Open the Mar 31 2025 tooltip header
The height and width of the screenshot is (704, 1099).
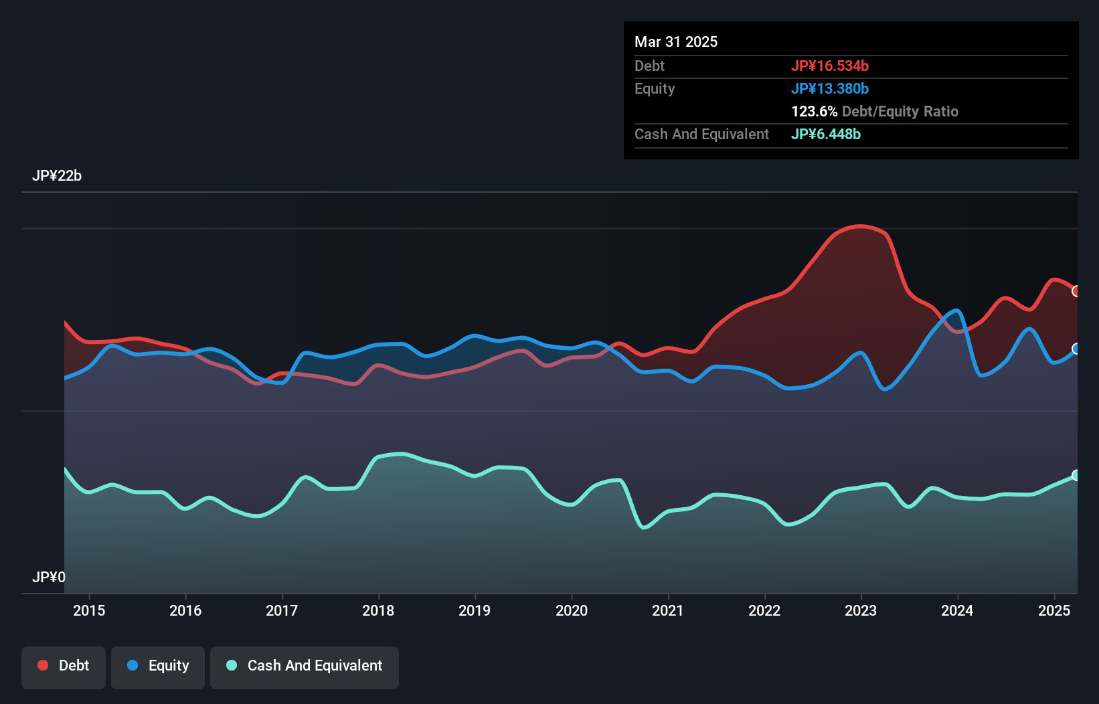coord(676,41)
